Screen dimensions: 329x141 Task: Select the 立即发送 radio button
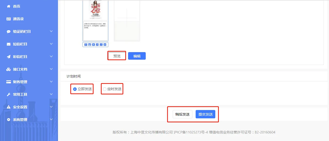pyautogui.click(x=75, y=89)
